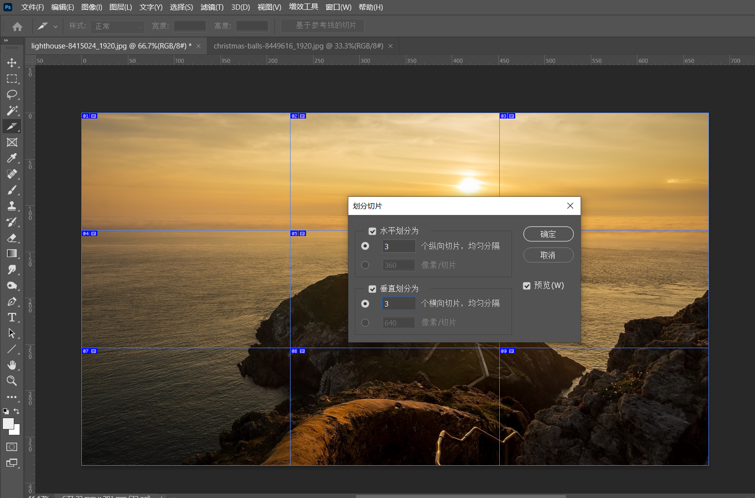
Task: Toggle Quick Mask mode
Action: [x=12, y=447]
